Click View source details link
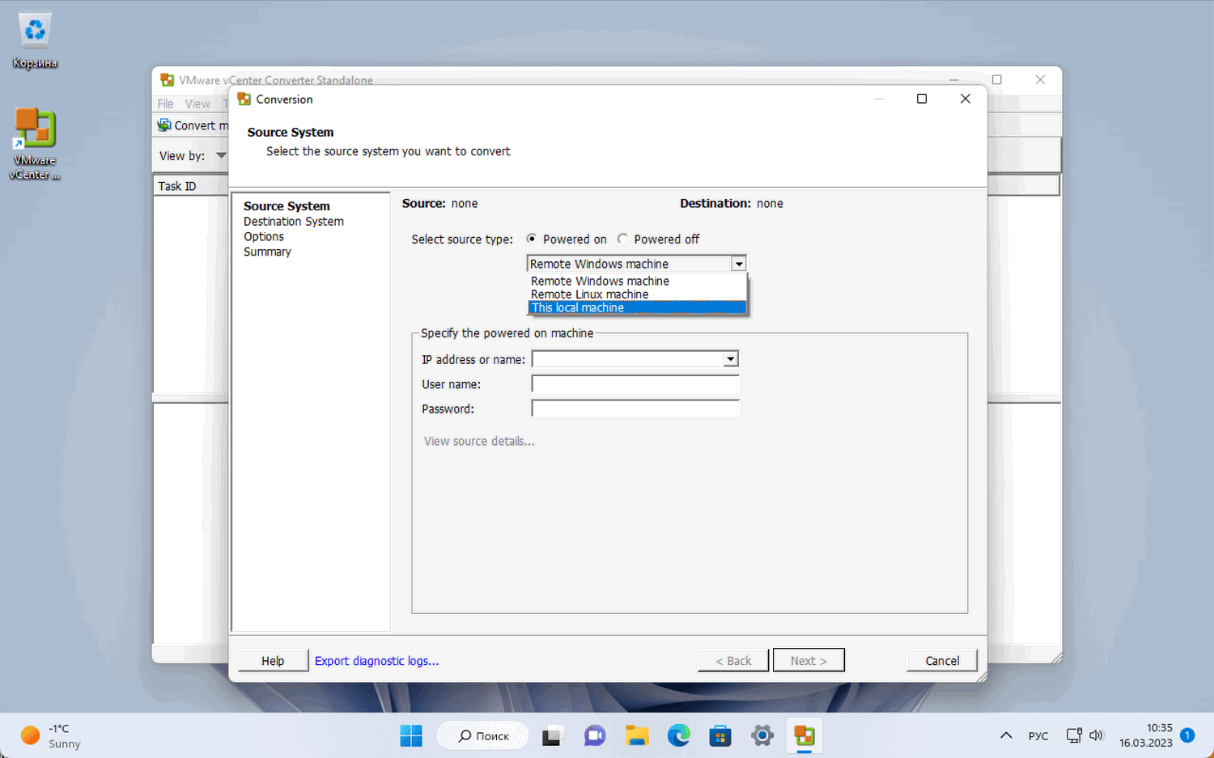 click(x=479, y=441)
